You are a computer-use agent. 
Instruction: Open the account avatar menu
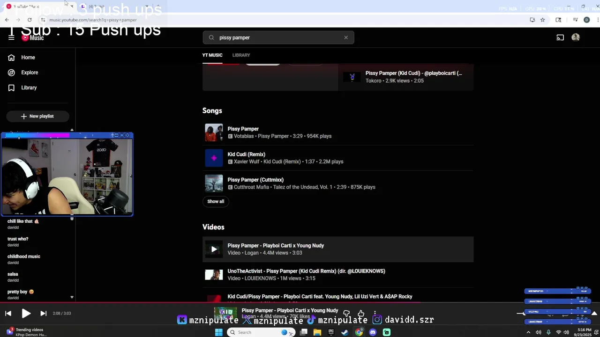576,37
